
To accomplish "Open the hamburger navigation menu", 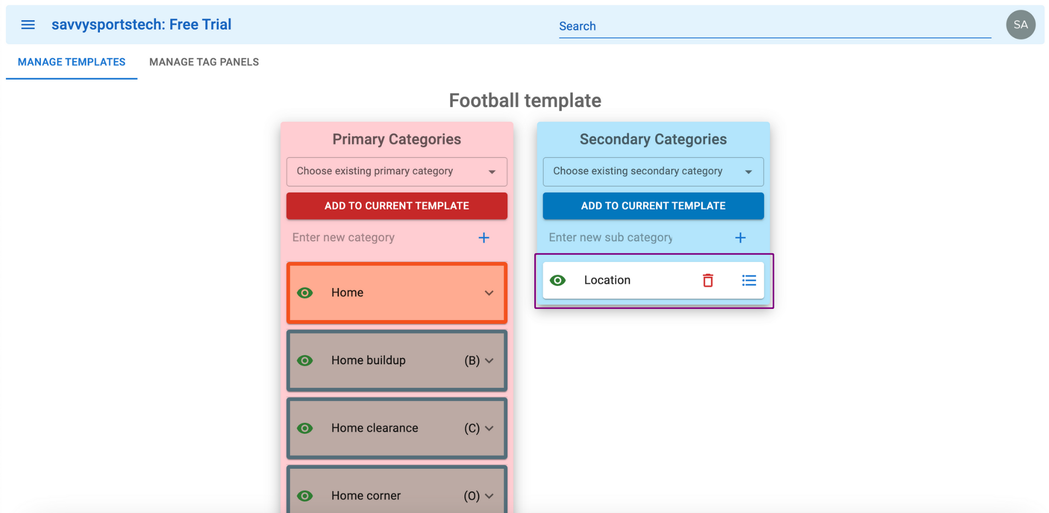I will click(x=28, y=25).
